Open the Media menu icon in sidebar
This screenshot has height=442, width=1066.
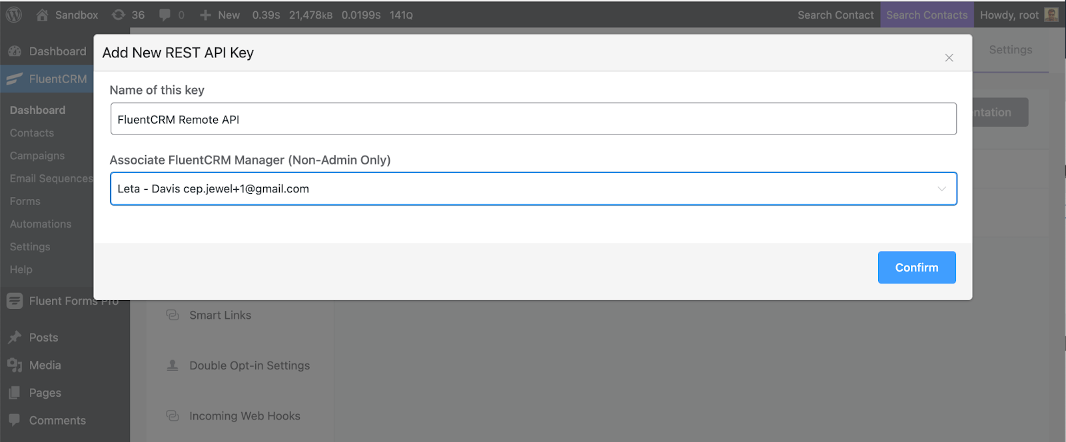pos(15,365)
